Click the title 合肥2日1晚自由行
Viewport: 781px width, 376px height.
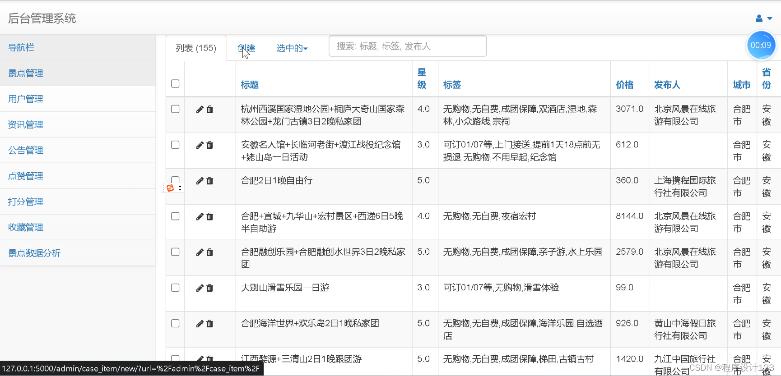(277, 181)
